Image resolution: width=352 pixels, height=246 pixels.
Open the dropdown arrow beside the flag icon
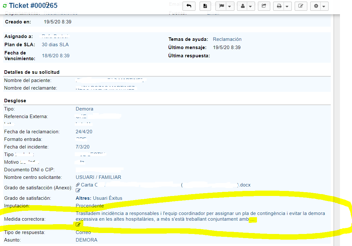pos(229,6)
